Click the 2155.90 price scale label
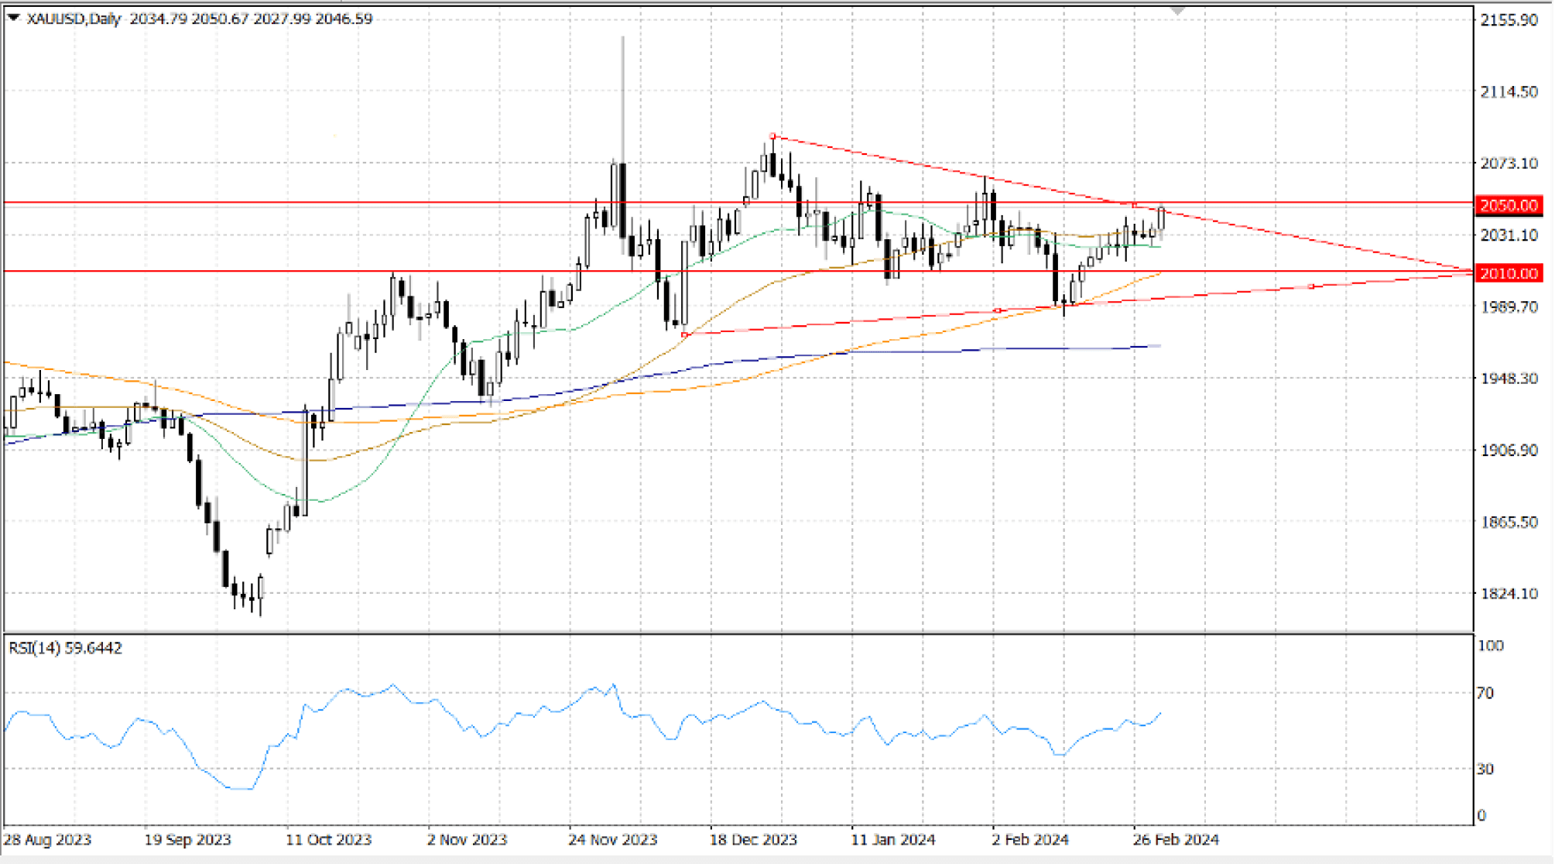The height and width of the screenshot is (864, 1555). point(1508,20)
